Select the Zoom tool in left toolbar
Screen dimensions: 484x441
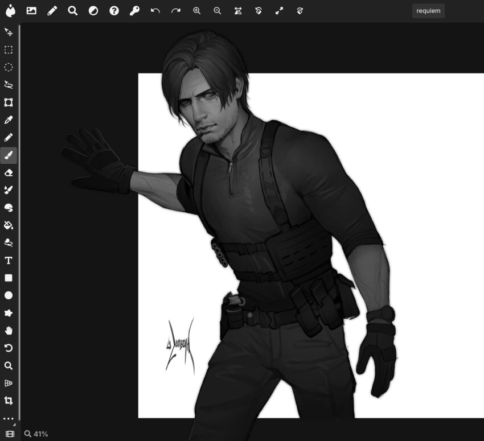point(9,366)
